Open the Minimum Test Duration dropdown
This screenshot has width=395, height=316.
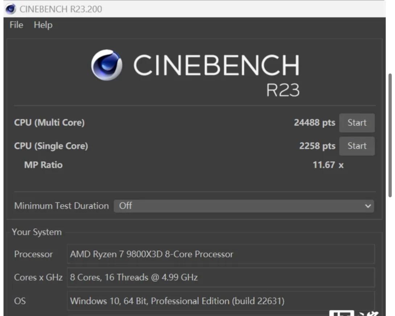point(244,206)
